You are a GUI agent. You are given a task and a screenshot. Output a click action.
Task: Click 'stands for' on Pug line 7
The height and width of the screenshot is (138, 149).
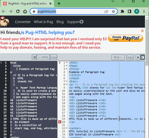coord(25,82)
